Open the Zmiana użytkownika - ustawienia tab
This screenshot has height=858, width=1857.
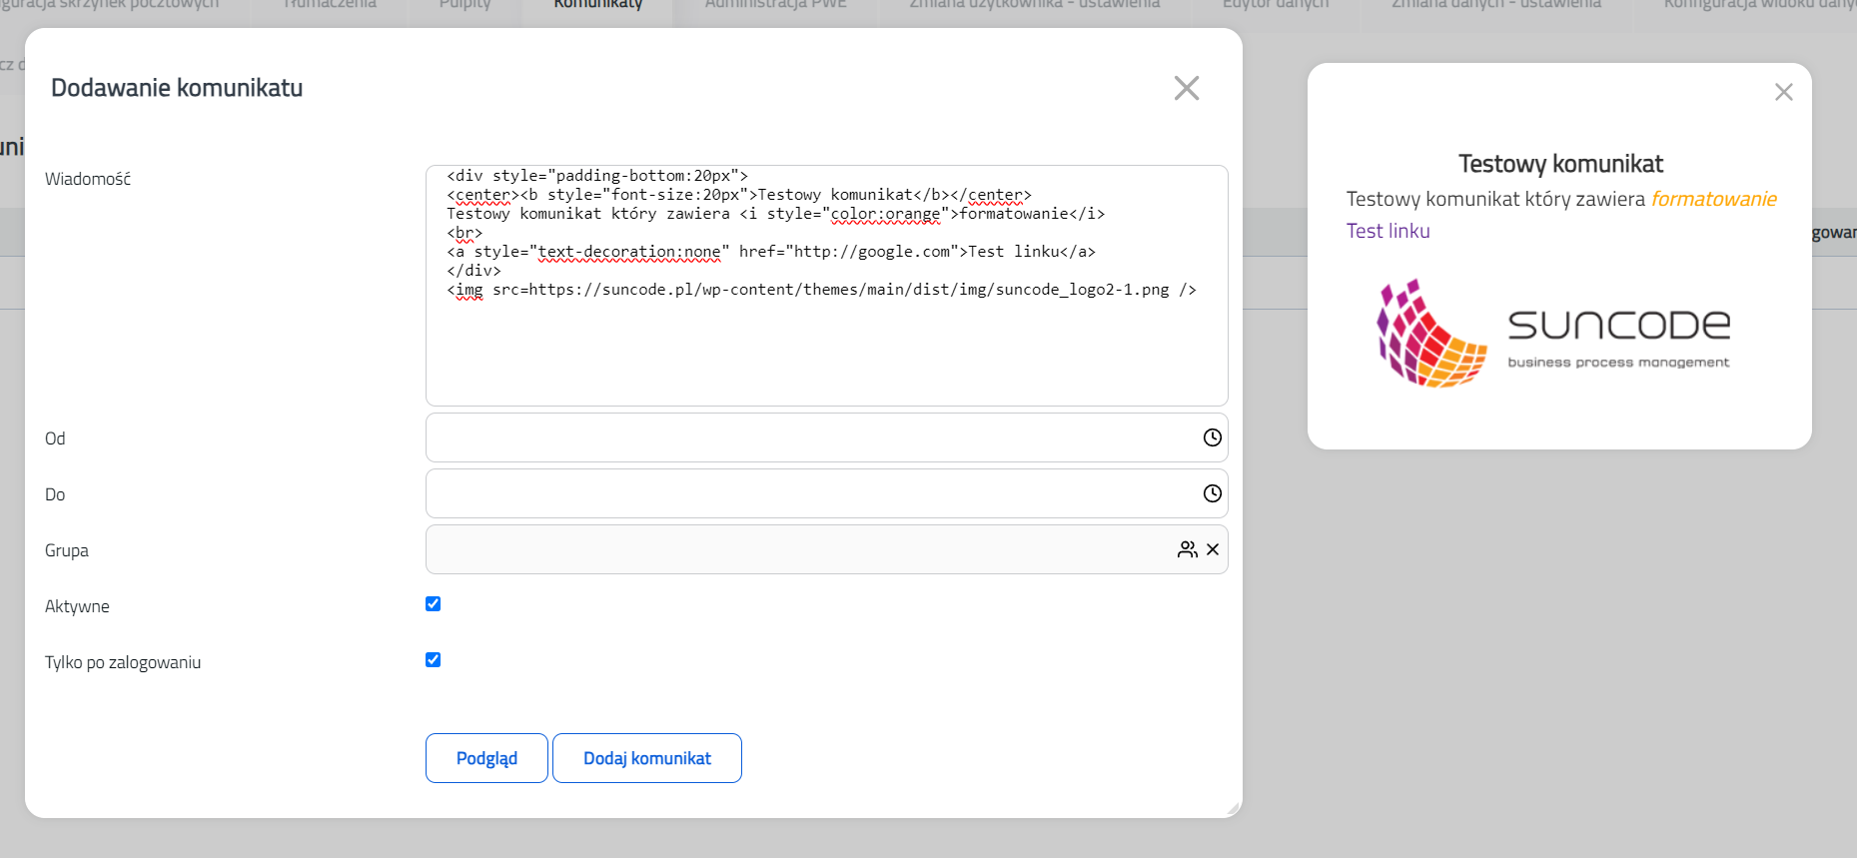(1035, 5)
